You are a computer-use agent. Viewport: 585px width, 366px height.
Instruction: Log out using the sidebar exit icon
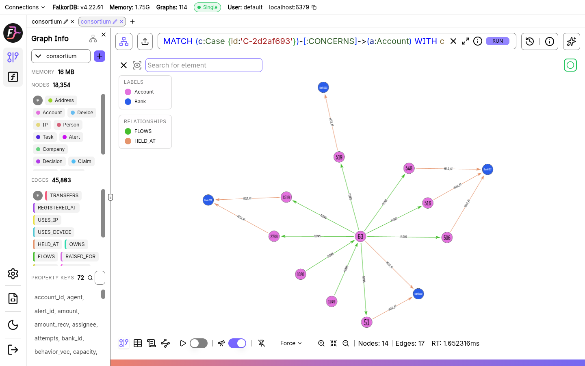tap(13, 350)
